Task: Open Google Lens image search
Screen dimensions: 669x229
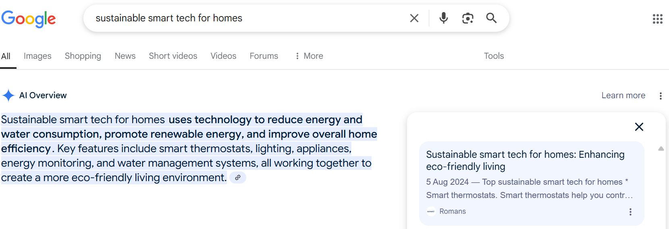Action: click(x=467, y=18)
